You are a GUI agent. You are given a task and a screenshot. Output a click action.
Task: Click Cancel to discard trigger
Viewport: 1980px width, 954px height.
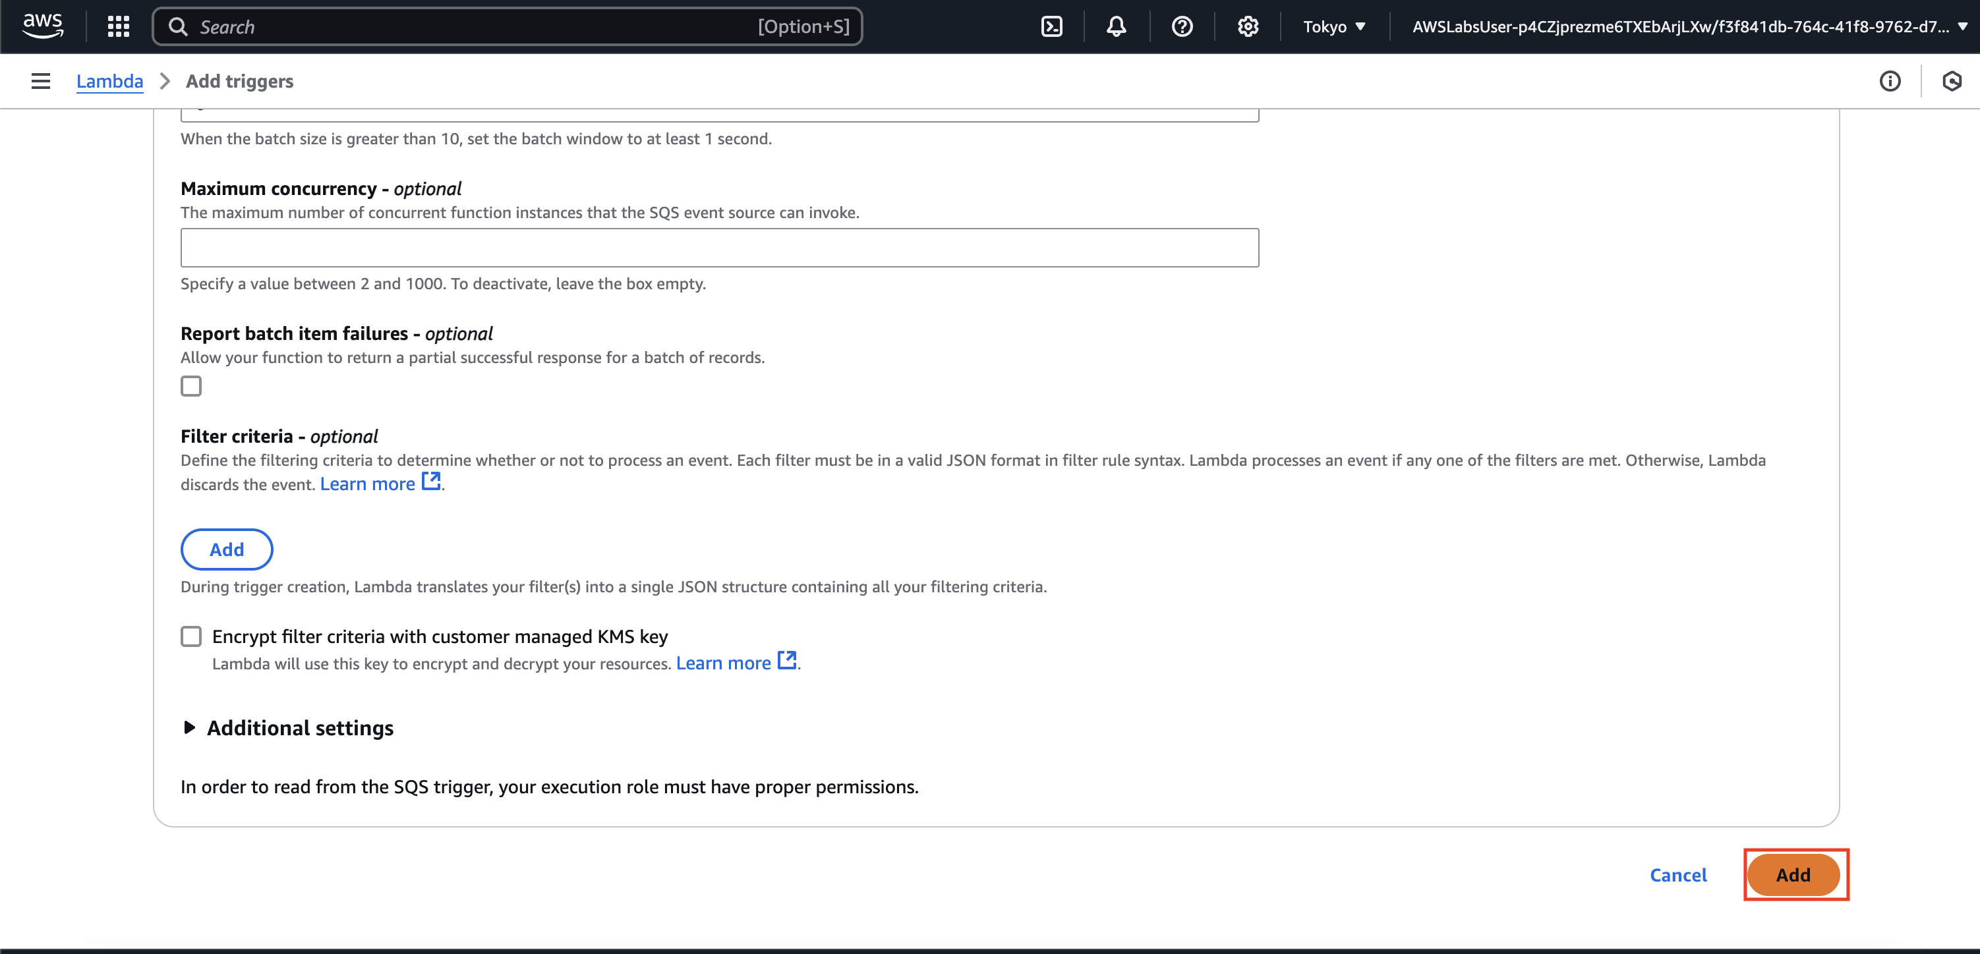(x=1678, y=874)
